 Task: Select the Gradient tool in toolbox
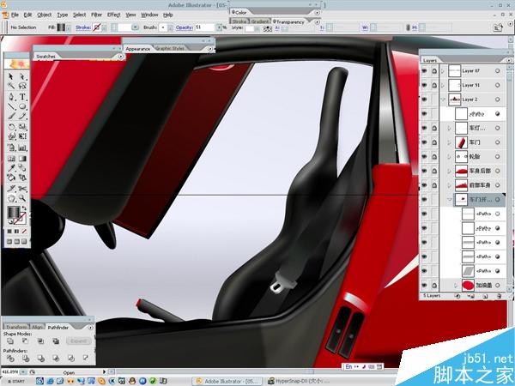coord(22,159)
